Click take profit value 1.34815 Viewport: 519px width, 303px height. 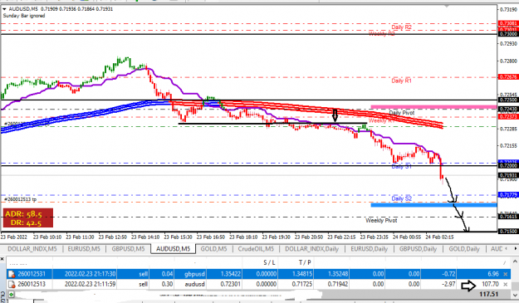pyautogui.click(x=301, y=274)
